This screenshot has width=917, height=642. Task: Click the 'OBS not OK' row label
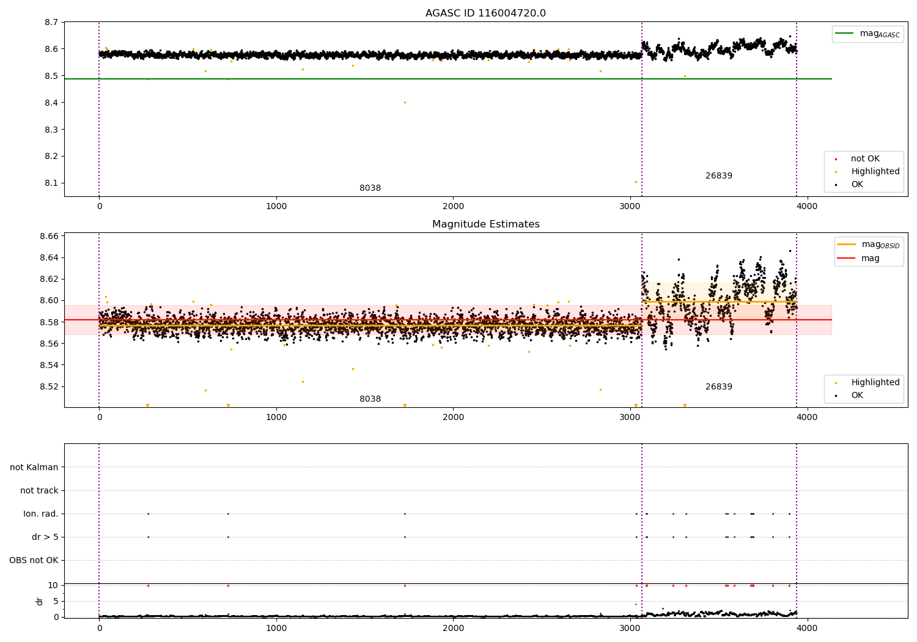[x=34, y=561]
